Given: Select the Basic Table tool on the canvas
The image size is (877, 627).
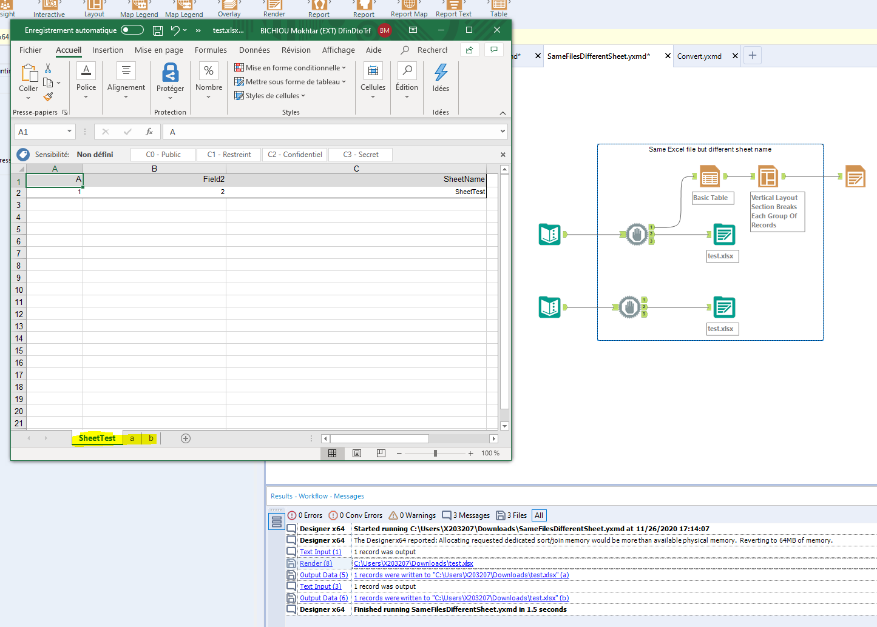Looking at the screenshot, I should pyautogui.click(x=709, y=176).
